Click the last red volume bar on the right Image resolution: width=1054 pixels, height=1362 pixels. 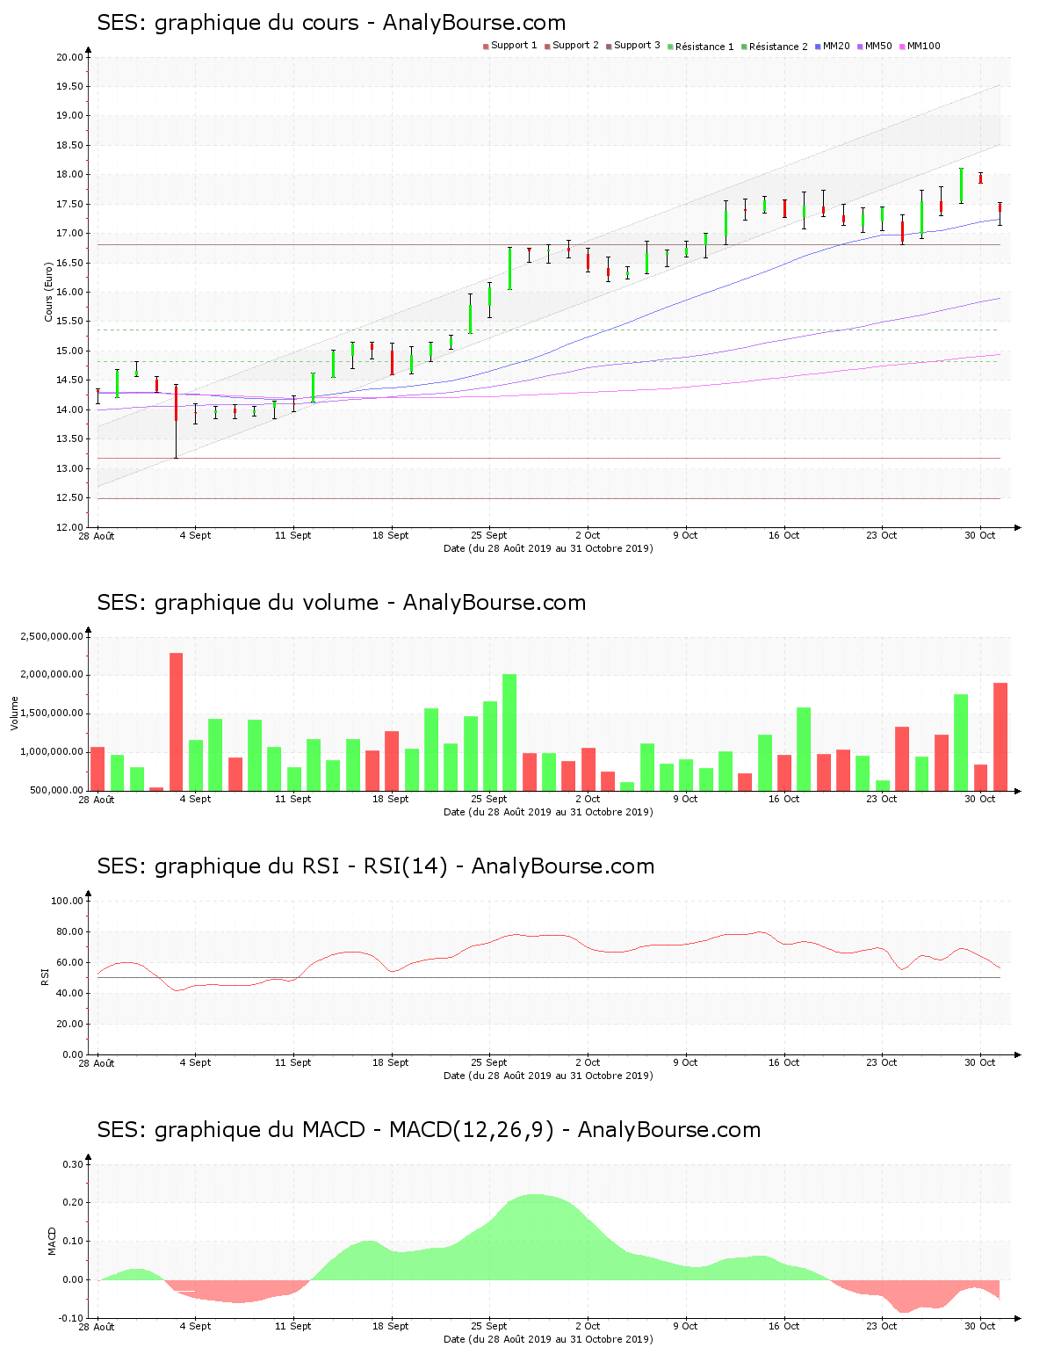coord(1000,736)
